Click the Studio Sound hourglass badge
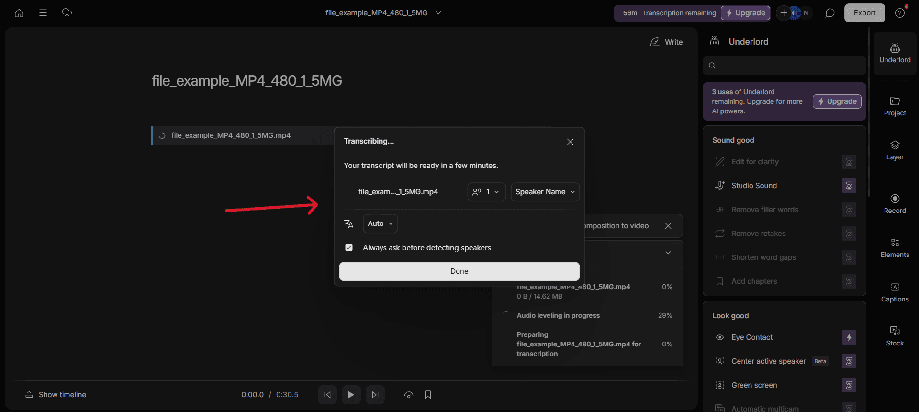 [849, 186]
